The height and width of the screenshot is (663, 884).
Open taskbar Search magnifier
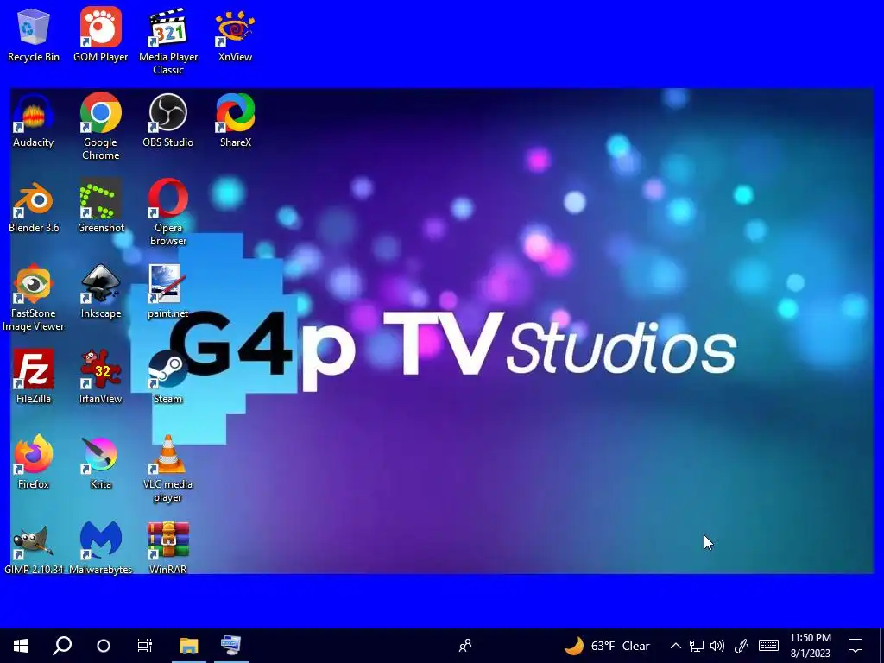click(x=62, y=646)
